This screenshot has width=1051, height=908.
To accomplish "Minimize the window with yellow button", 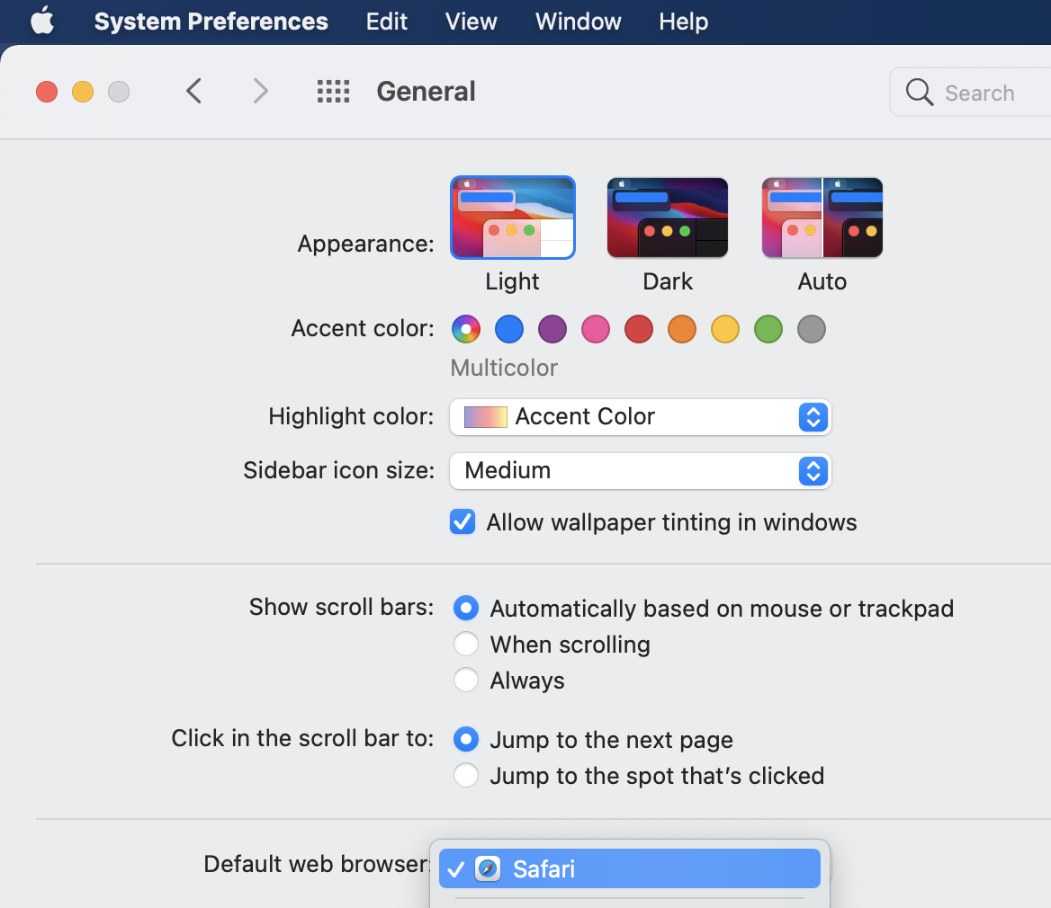I will (x=83, y=91).
